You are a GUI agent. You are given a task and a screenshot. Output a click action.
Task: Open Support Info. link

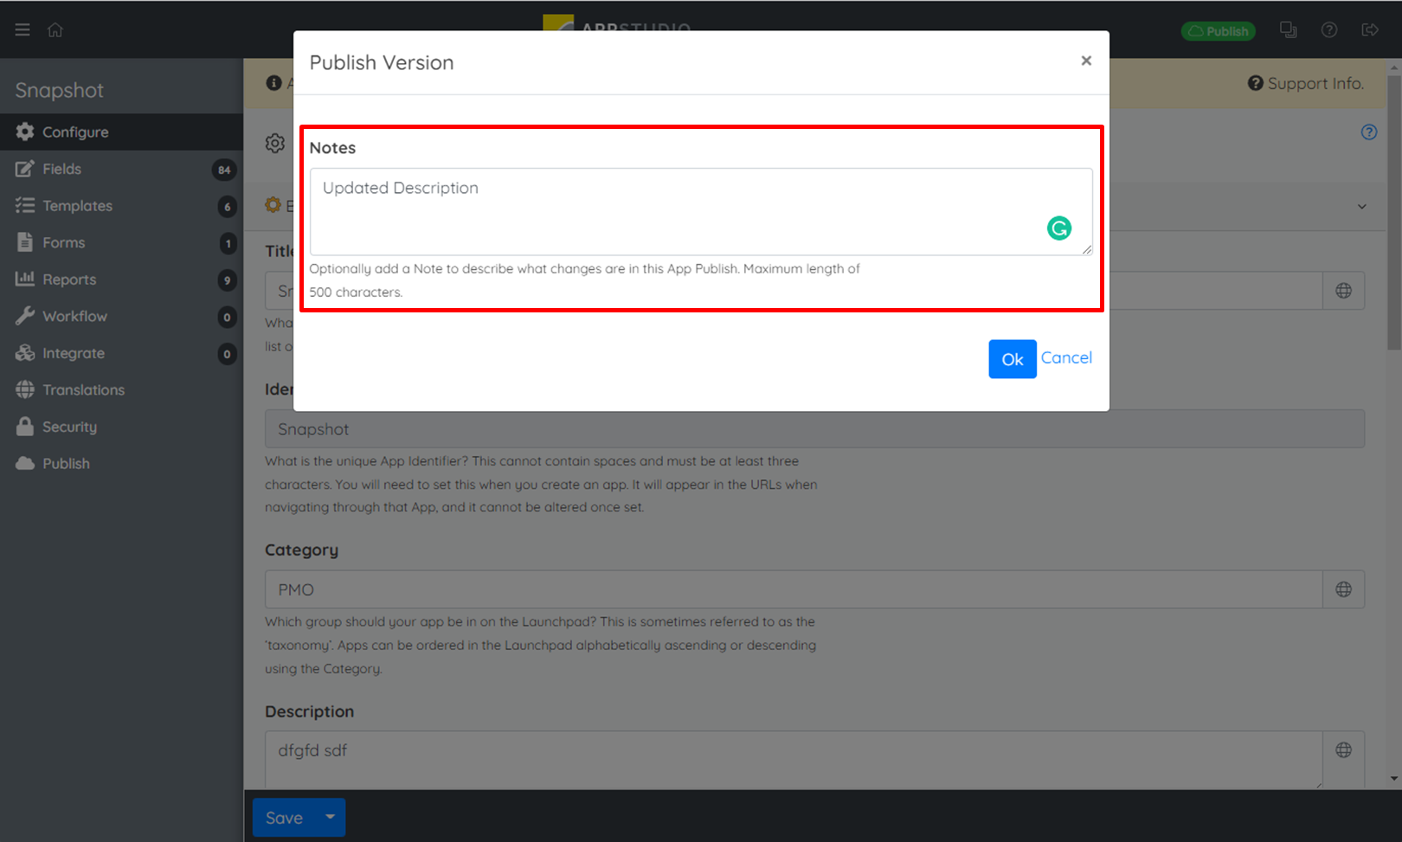(1306, 83)
